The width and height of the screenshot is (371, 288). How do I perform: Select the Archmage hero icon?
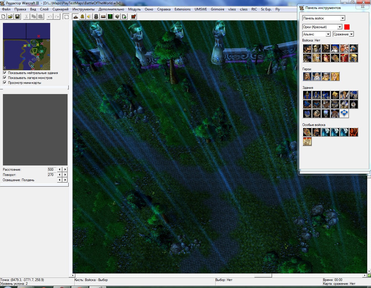(316, 76)
